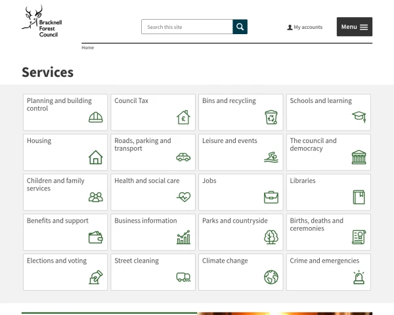
Task: Click the siren emergencies icon
Action: click(359, 277)
